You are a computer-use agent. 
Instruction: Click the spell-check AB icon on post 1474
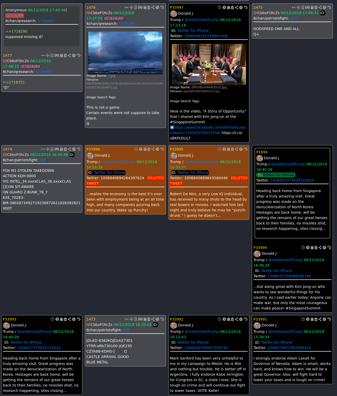[78, 149]
